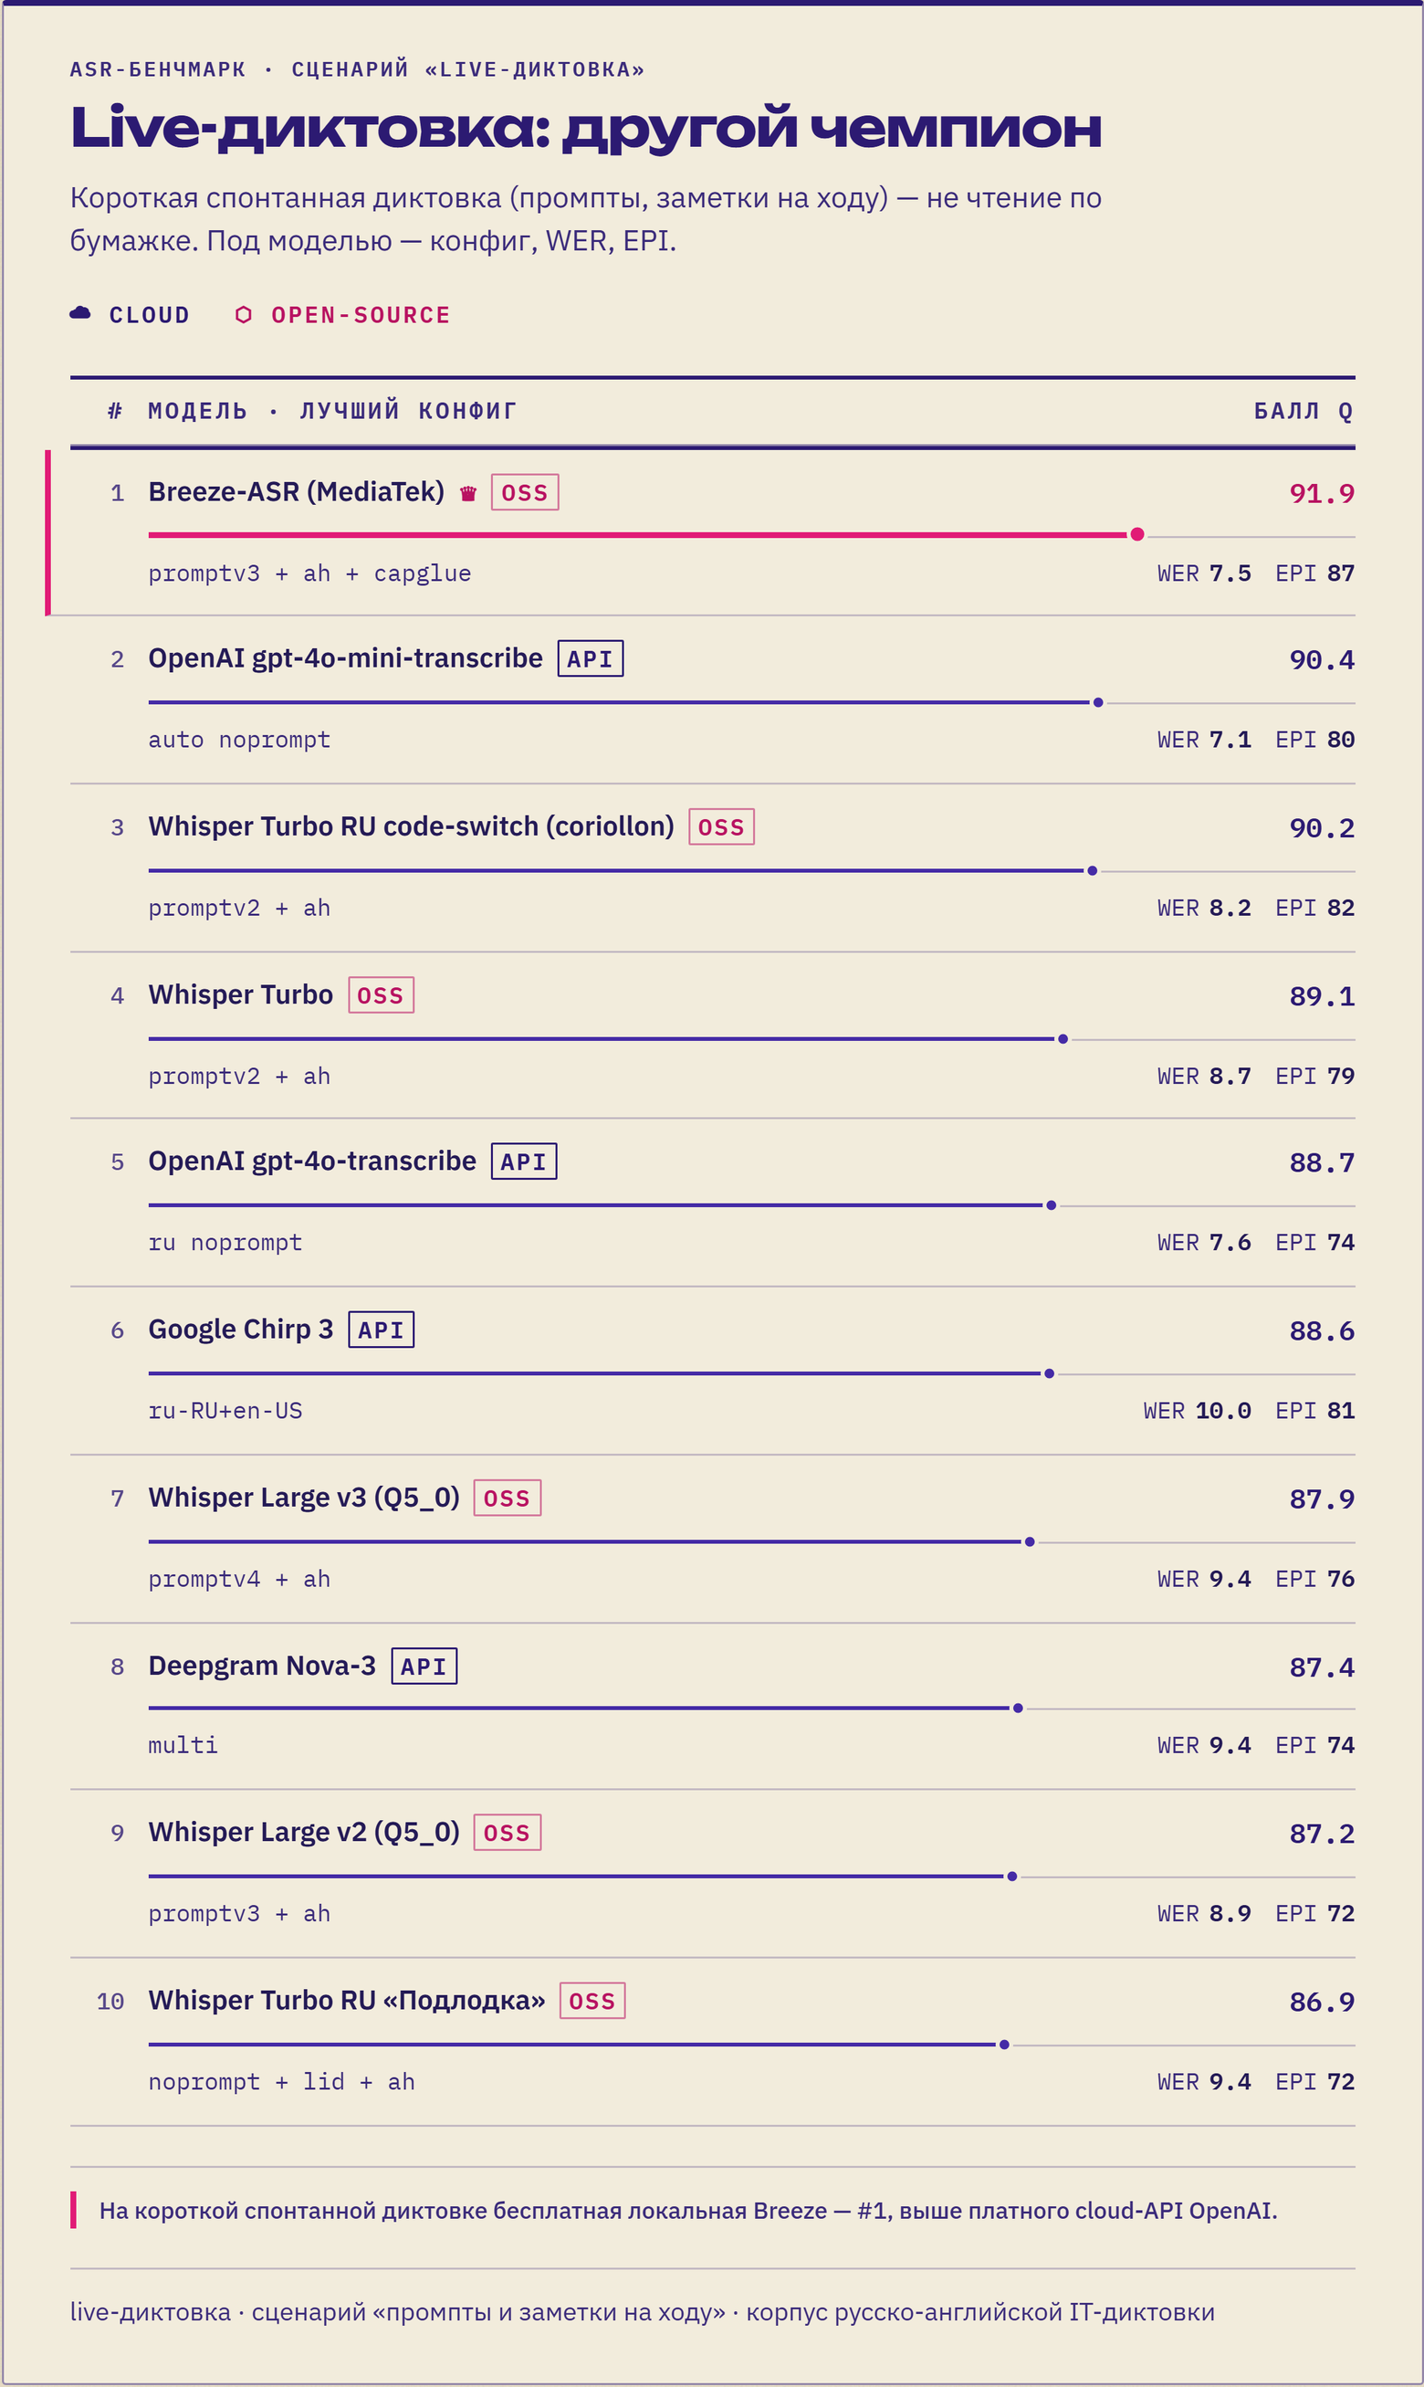Screen dimensions: 1424x2387
Task: Click the БАЛЛ Q column header
Action: click(x=1304, y=411)
